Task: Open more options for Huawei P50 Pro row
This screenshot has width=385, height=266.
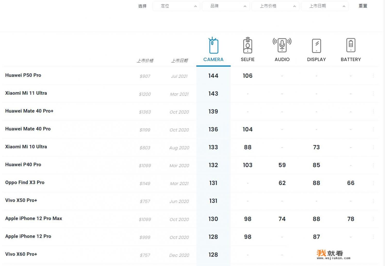Action: click(373, 76)
